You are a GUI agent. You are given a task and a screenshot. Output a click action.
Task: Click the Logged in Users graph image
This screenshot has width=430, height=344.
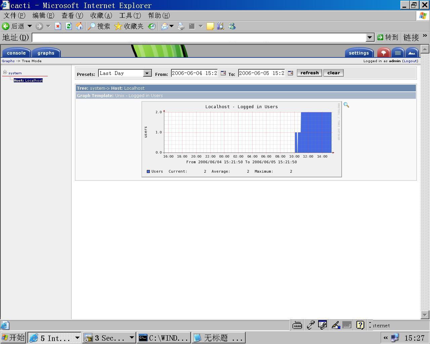pos(242,139)
